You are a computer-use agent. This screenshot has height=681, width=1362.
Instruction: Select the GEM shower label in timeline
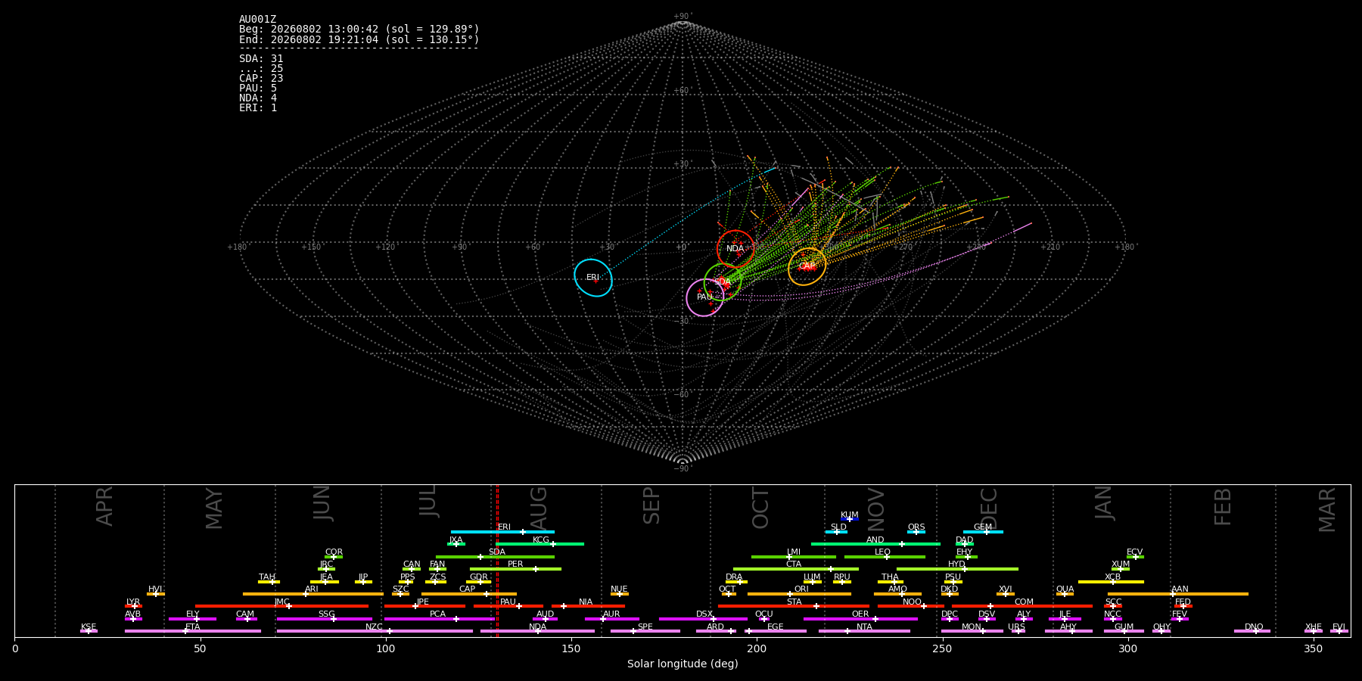tap(983, 527)
